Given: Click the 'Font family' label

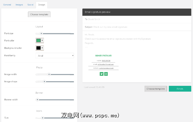Looking at the screenshot, I should pos(10,55).
